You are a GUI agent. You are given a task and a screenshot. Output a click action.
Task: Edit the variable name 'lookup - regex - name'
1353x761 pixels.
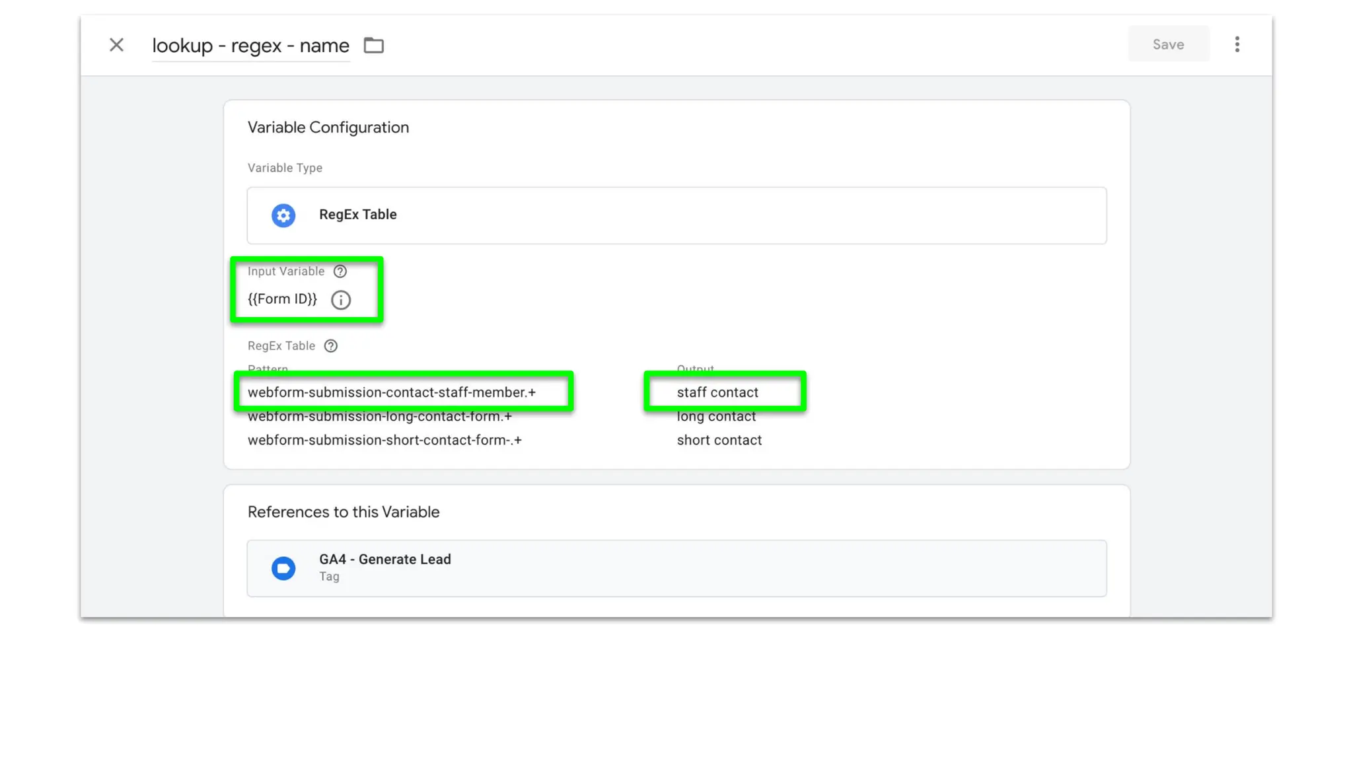pos(250,46)
